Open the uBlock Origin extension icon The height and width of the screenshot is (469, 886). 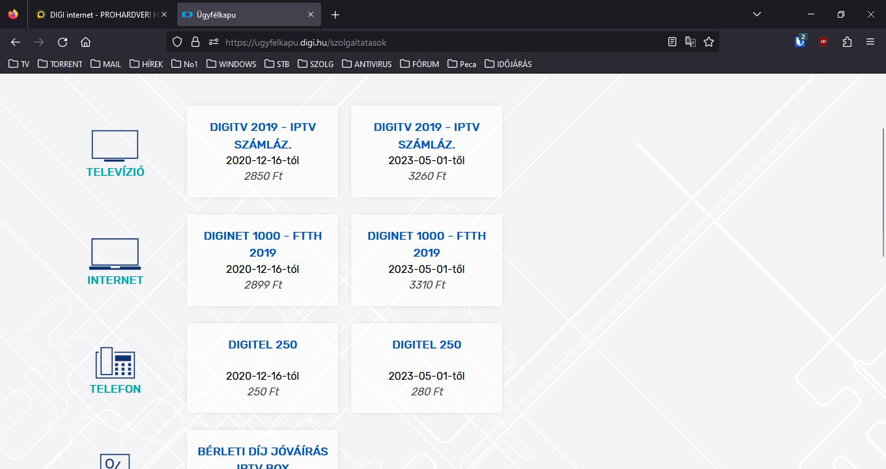point(823,42)
